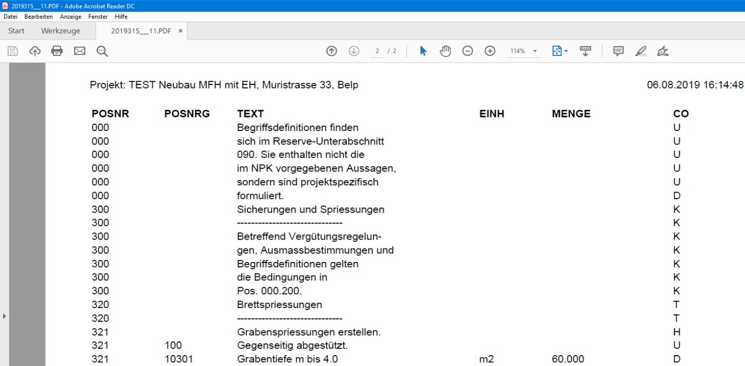
Task: Select the 2019315___11.PDF document tab
Action: [x=141, y=31]
